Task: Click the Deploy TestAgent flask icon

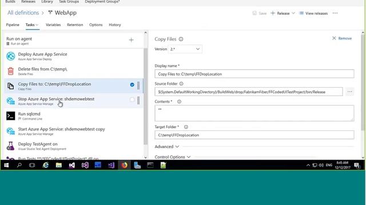Action: (10, 146)
